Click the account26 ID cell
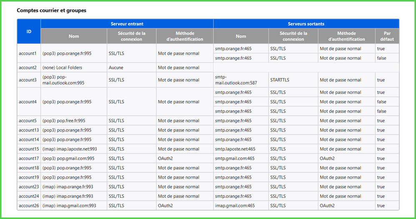This screenshot has width=416, height=219. [x=29, y=206]
